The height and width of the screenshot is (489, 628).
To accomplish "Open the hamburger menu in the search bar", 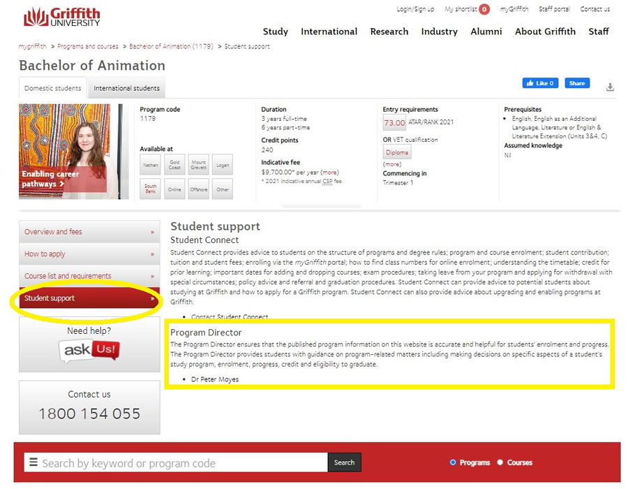I will click(33, 462).
